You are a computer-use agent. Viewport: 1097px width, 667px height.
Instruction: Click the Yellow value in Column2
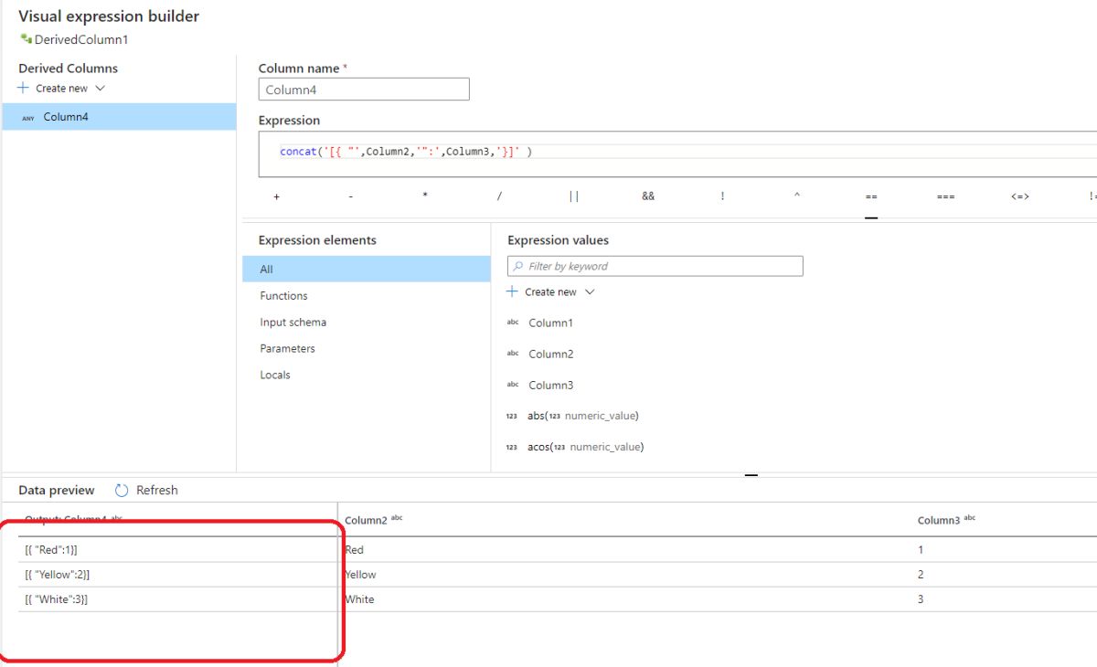360,575
